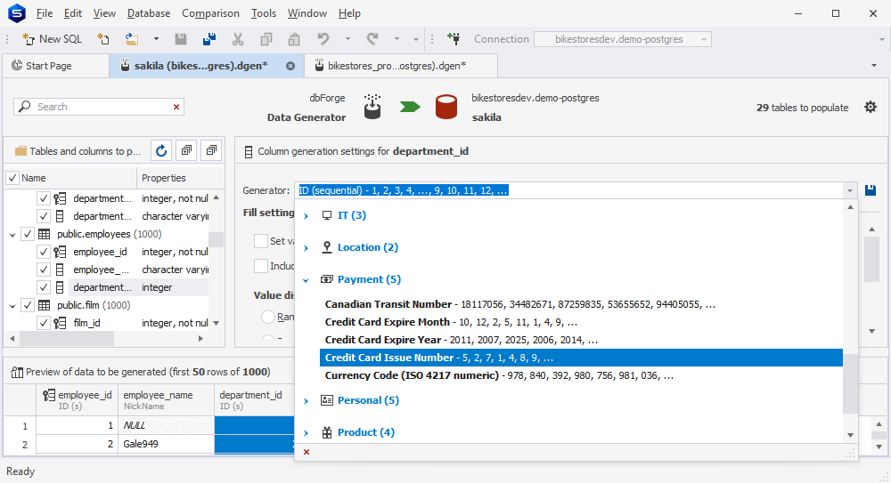Screen dimensions: 891x483
Task: Select Credit Card Expire Month generator
Action: pos(581,322)
